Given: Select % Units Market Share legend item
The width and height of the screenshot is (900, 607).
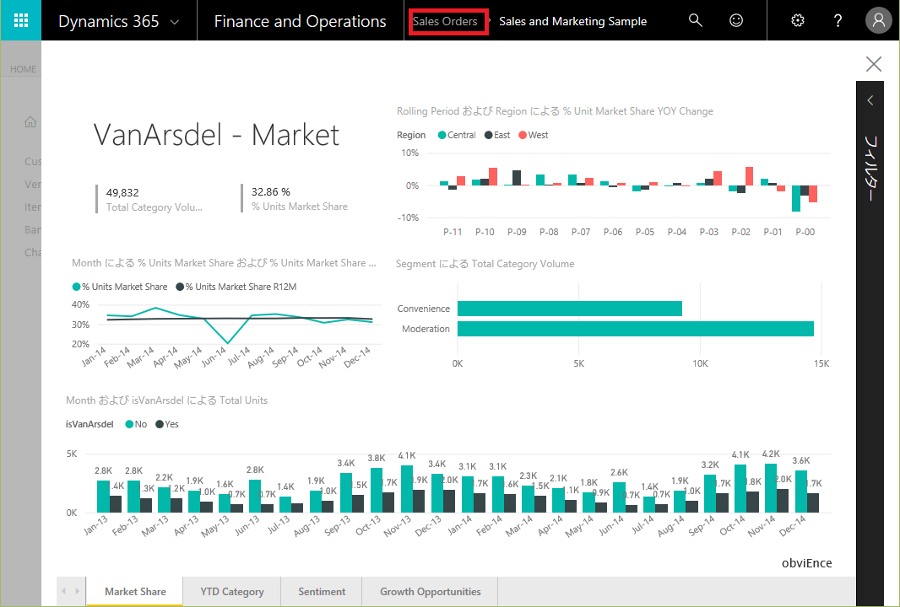Looking at the screenshot, I should (x=119, y=287).
